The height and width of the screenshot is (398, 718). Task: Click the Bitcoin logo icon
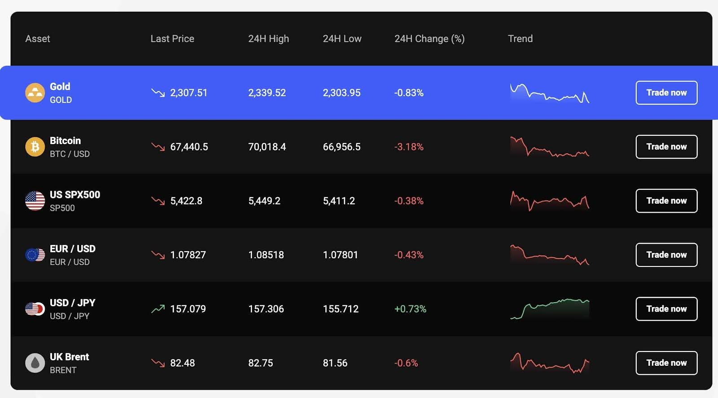click(35, 146)
